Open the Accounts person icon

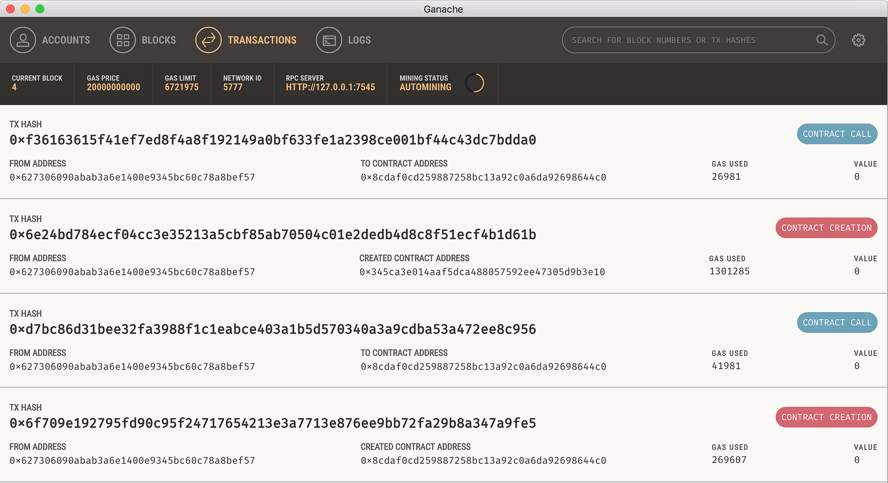coord(23,40)
